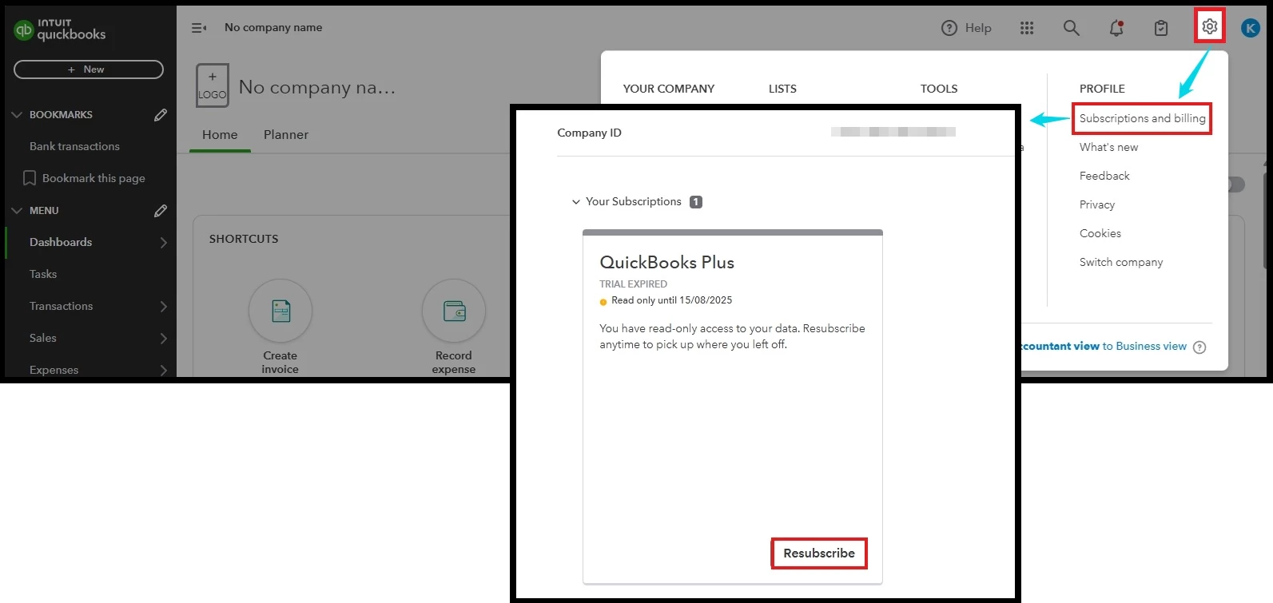Switch to the Planner tab
Screen dimensions: 1273x603
click(286, 135)
